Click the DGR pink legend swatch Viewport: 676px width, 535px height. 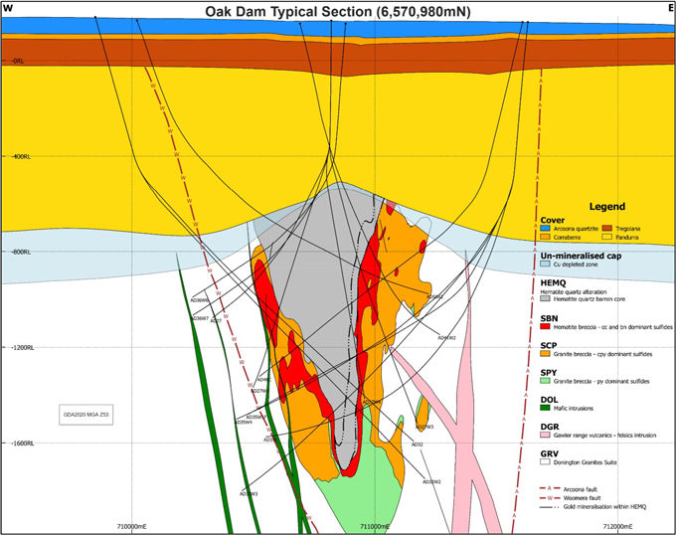click(546, 435)
